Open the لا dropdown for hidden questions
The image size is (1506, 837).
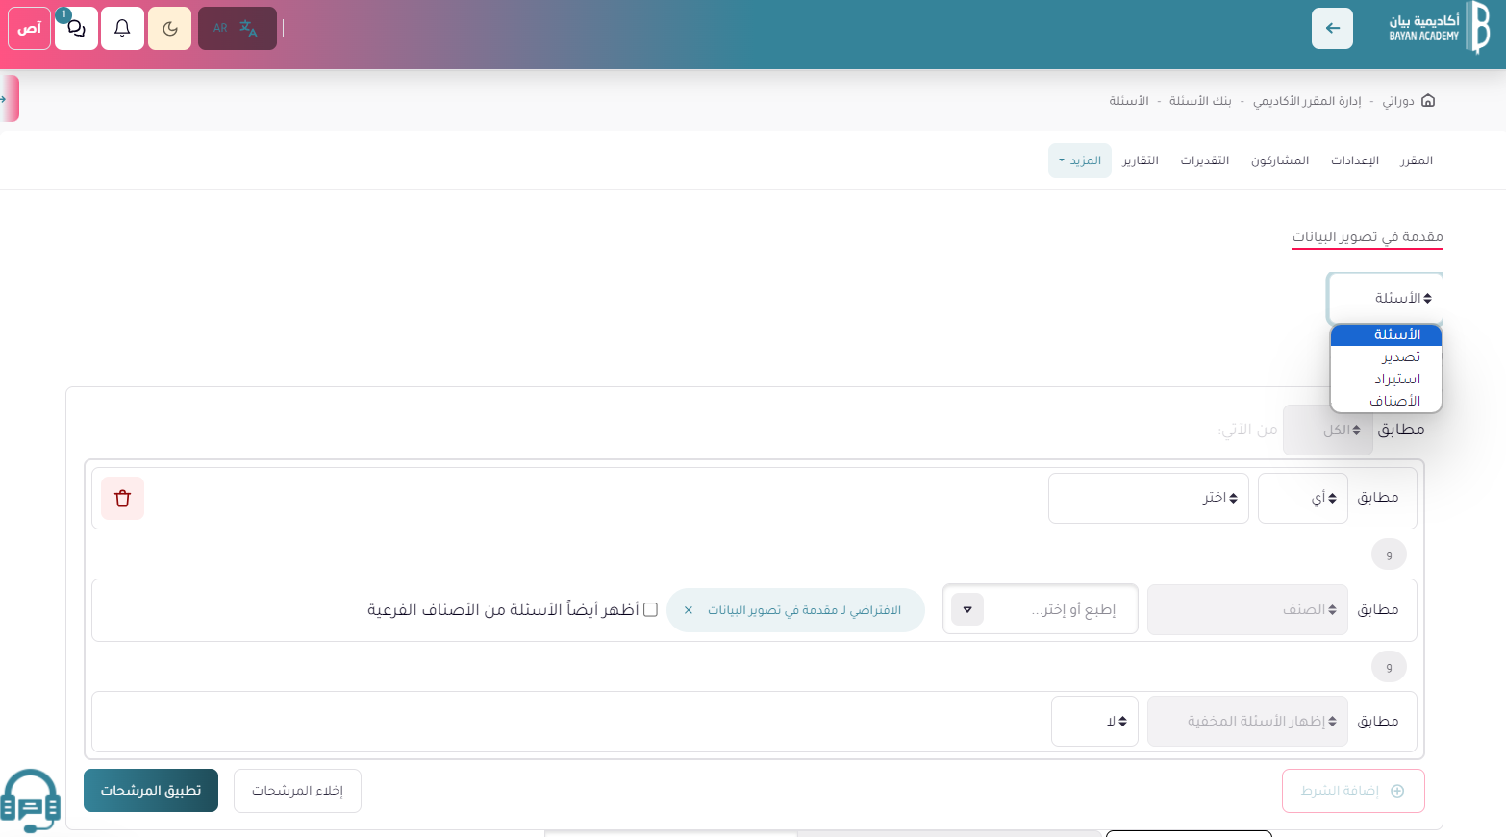pos(1094,721)
